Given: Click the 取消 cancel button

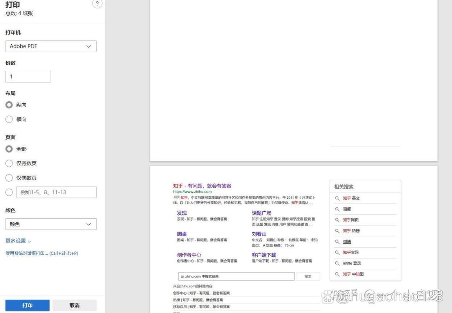Looking at the screenshot, I should (74, 305).
